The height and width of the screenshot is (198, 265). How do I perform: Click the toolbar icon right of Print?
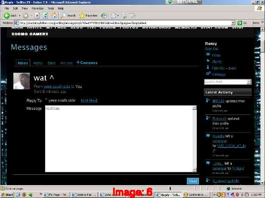pyautogui.click(x=132, y=15)
